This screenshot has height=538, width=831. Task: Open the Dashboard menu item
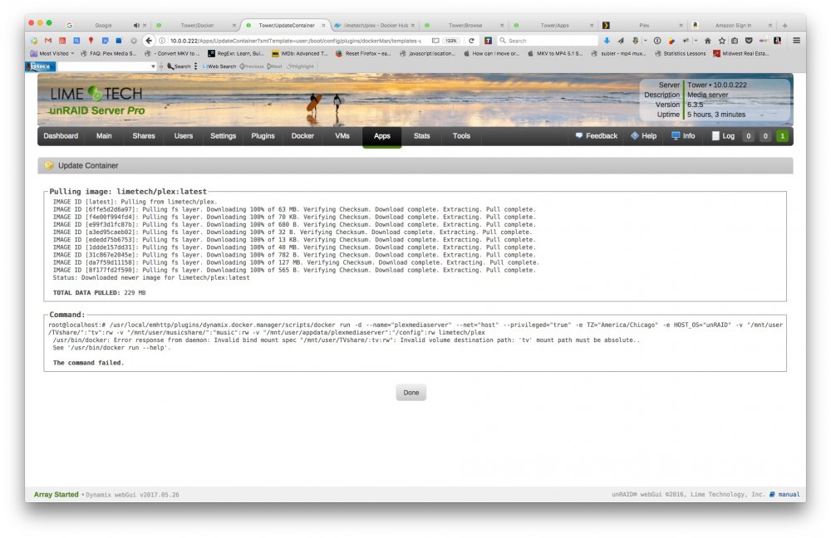coord(61,136)
